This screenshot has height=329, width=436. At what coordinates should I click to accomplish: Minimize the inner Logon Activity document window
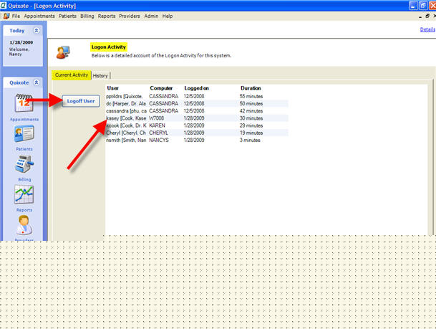[x=420, y=16]
